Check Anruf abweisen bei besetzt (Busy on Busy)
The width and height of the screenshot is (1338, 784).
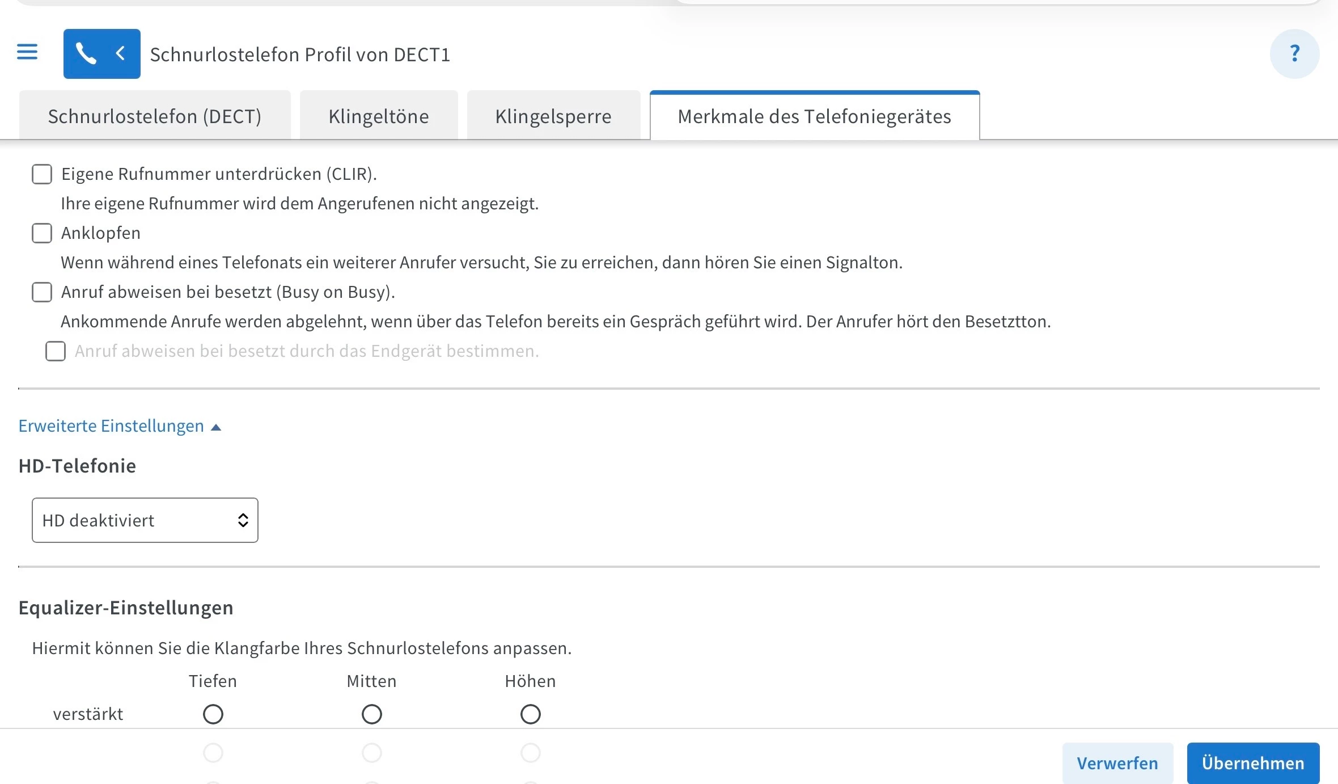(x=42, y=292)
